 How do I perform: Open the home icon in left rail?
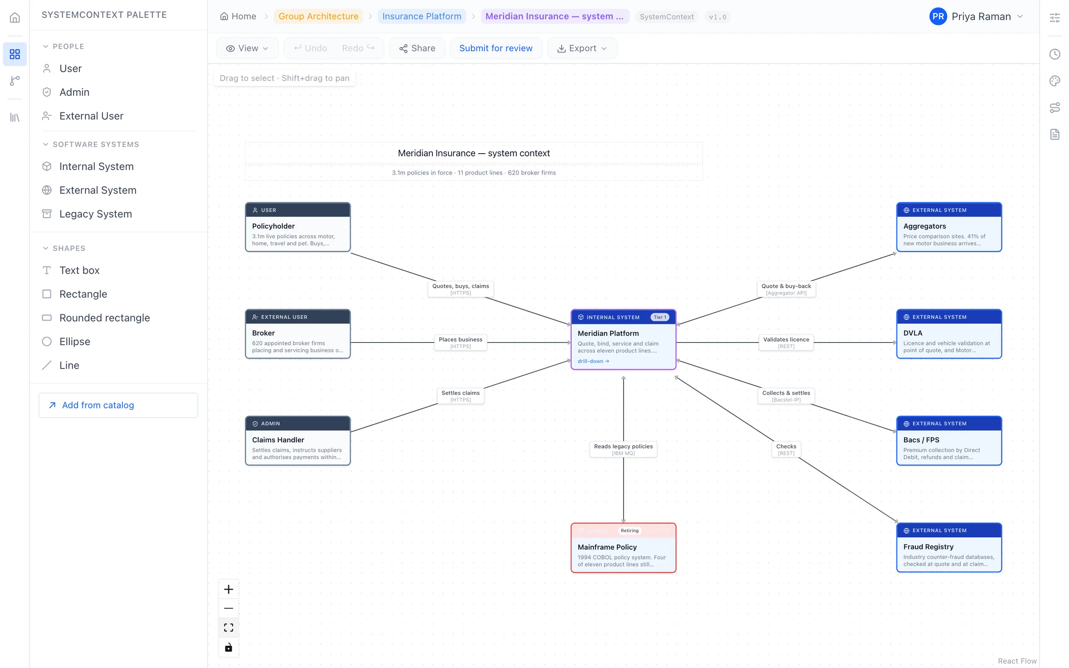point(15,17)
